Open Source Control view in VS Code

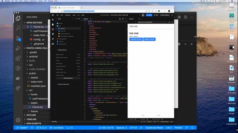pos(18,38)
